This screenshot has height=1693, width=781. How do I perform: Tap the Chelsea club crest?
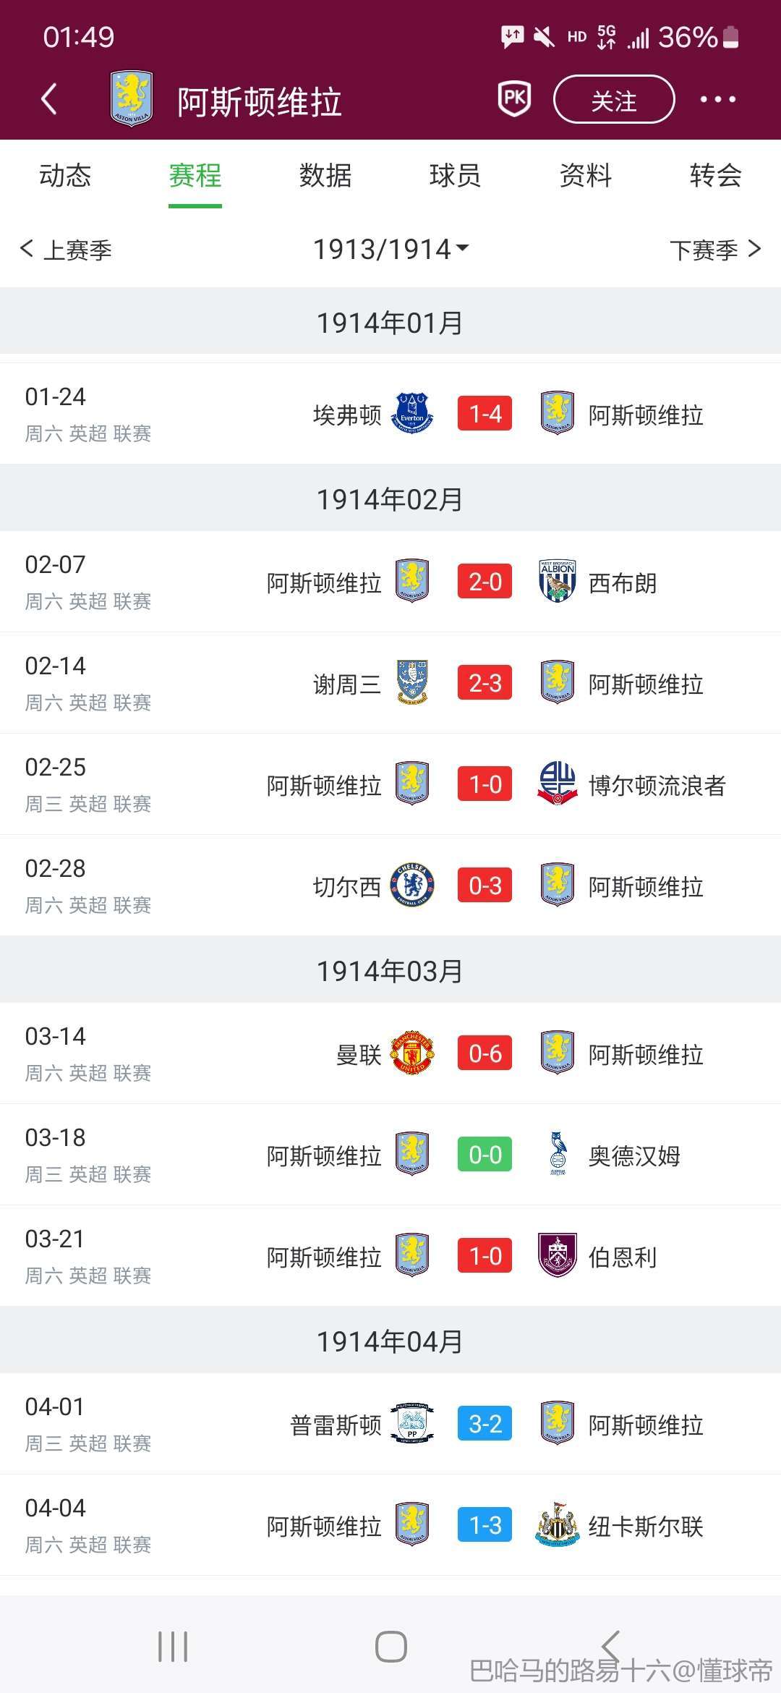[412, 886]
